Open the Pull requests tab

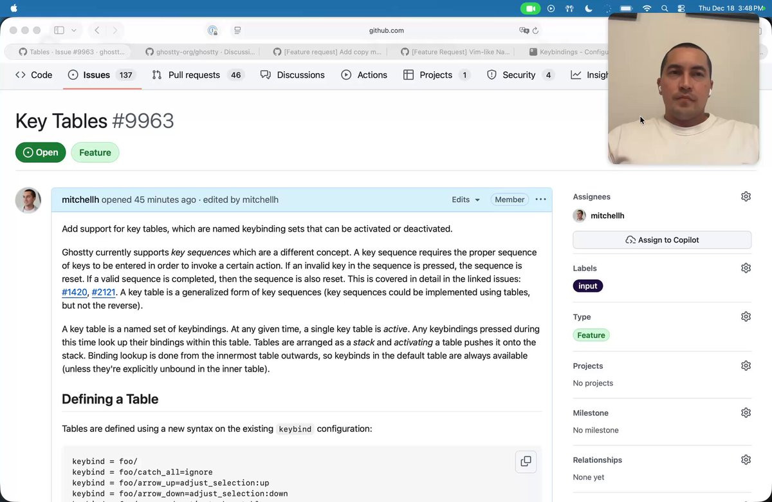tap(198, 75)
